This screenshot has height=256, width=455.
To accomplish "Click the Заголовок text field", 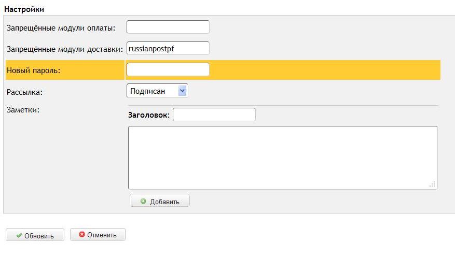I will 214,115.
